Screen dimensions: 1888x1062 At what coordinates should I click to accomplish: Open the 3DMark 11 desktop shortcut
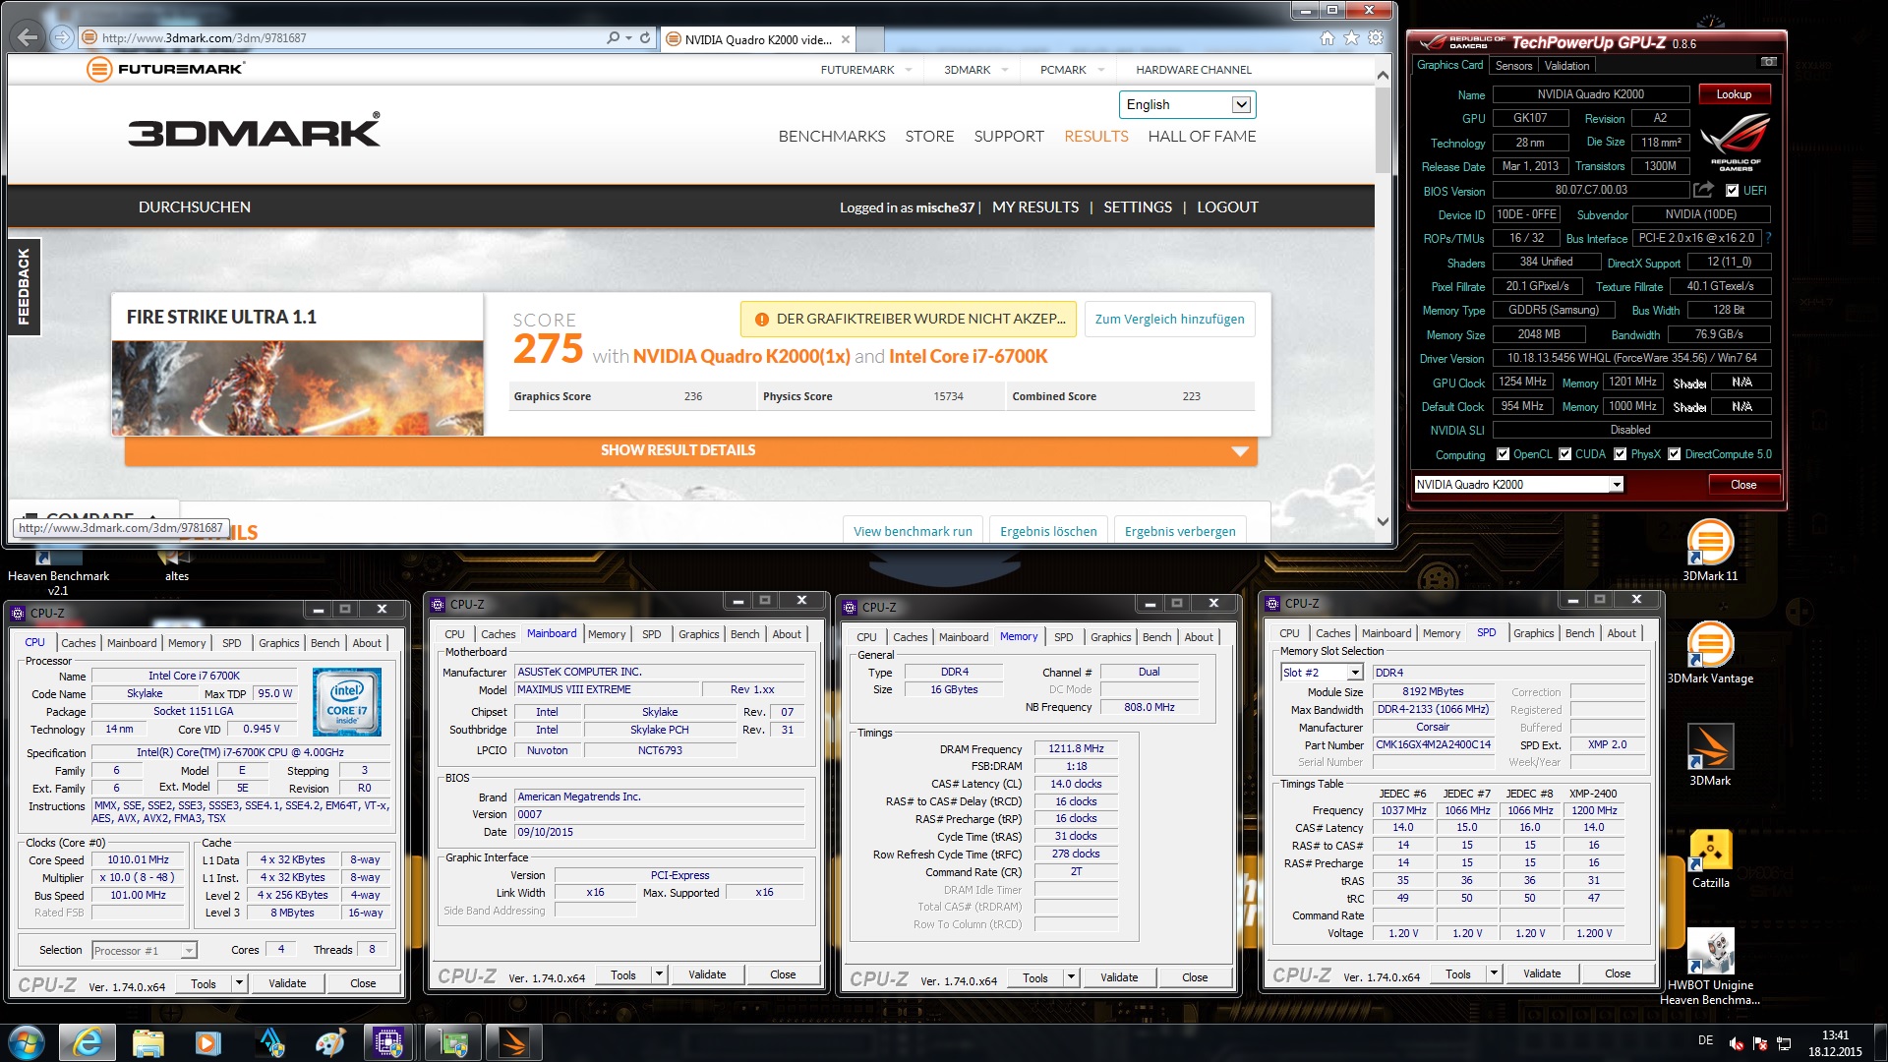1710,551
